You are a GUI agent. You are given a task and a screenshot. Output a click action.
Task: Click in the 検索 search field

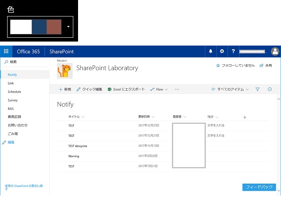(x=25, y=62)
